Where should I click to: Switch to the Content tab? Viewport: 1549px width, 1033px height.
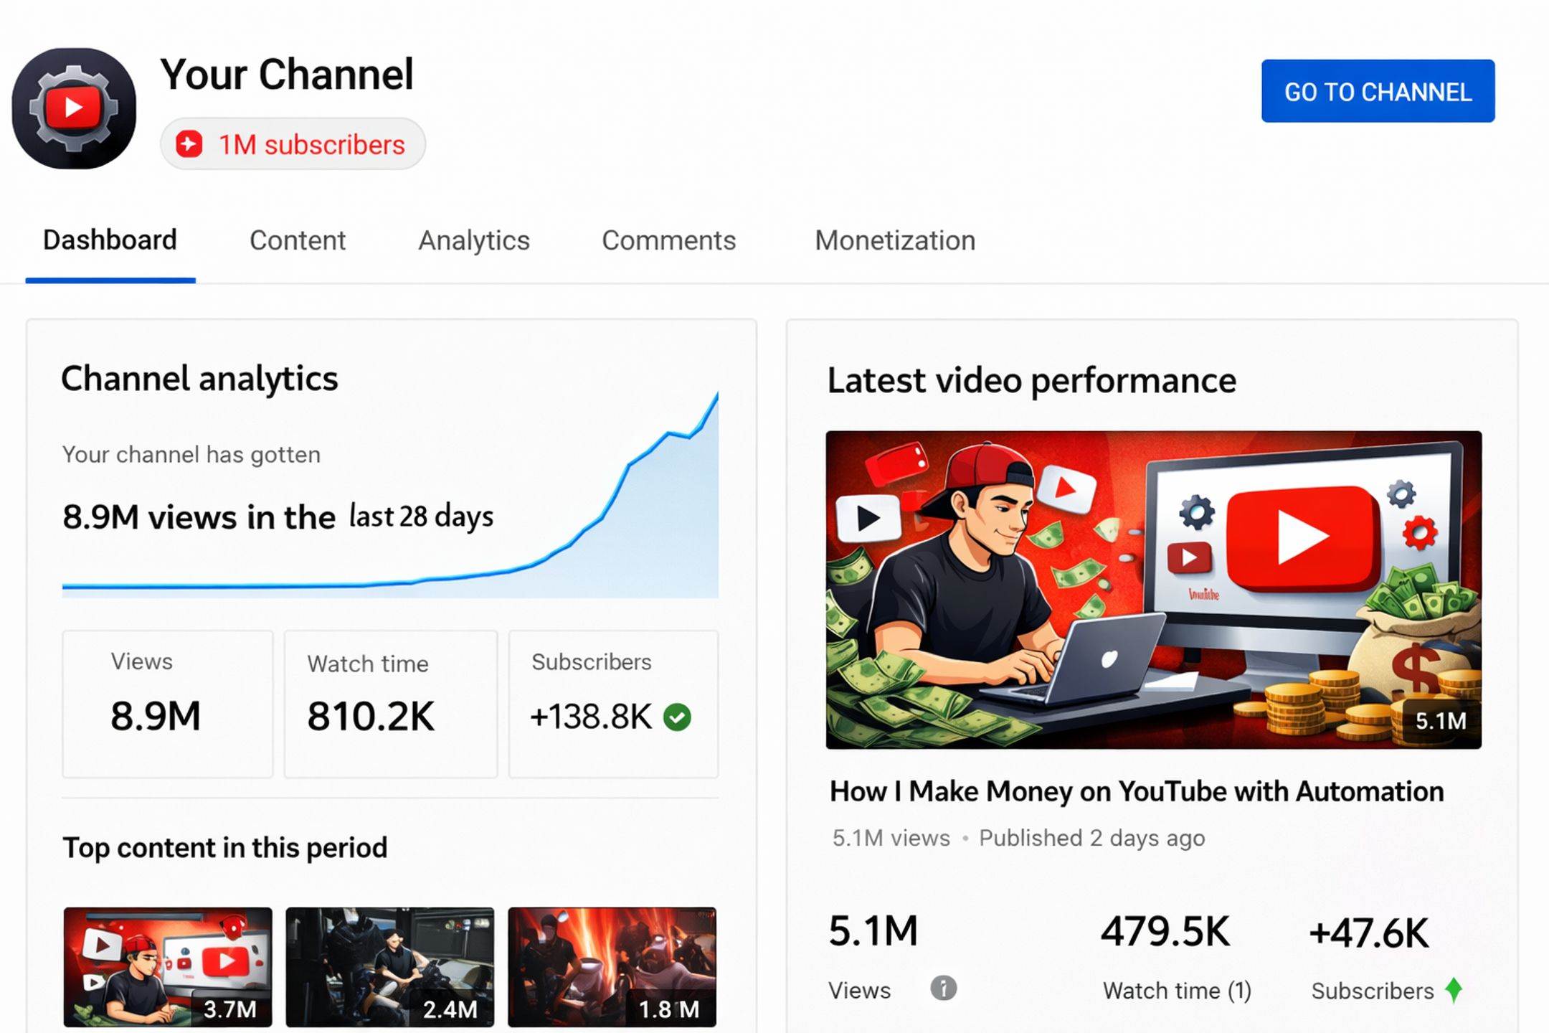pos(298,240)
